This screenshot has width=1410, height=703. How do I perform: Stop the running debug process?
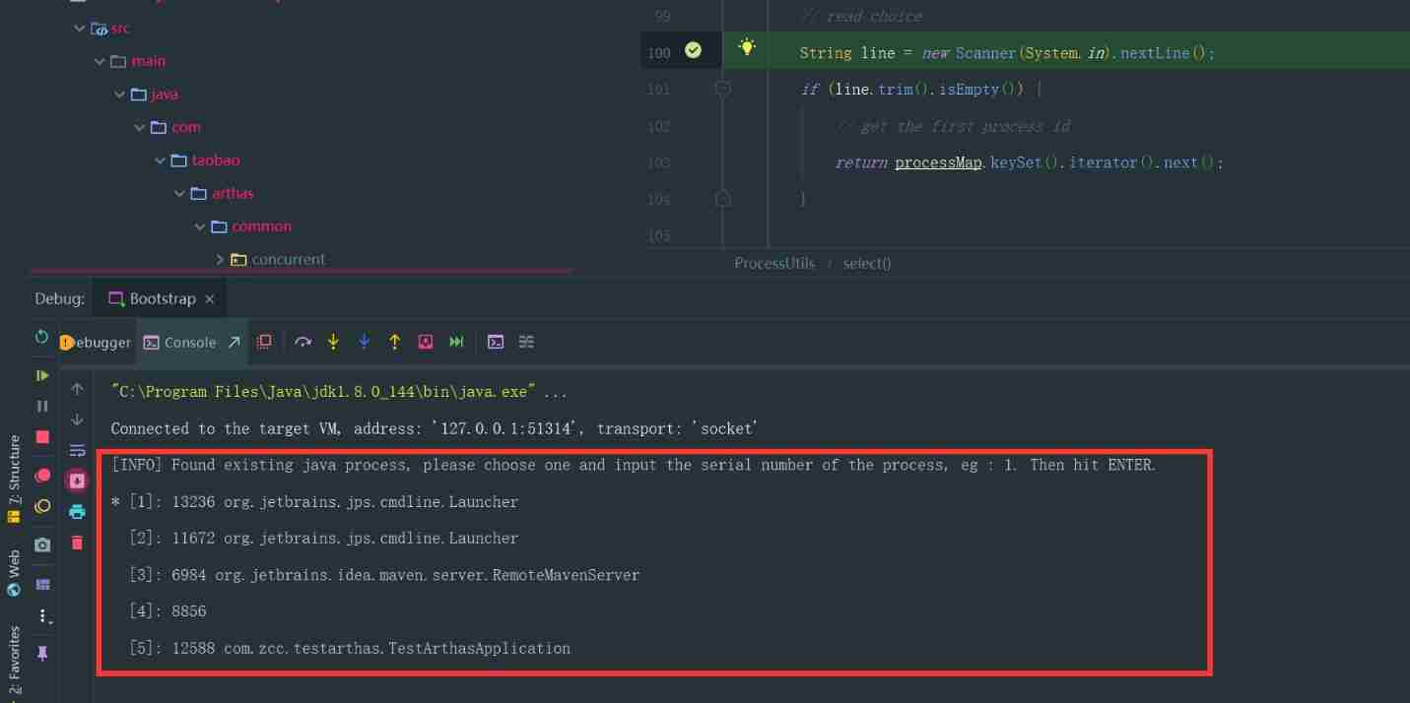click(x=42, y=436)
